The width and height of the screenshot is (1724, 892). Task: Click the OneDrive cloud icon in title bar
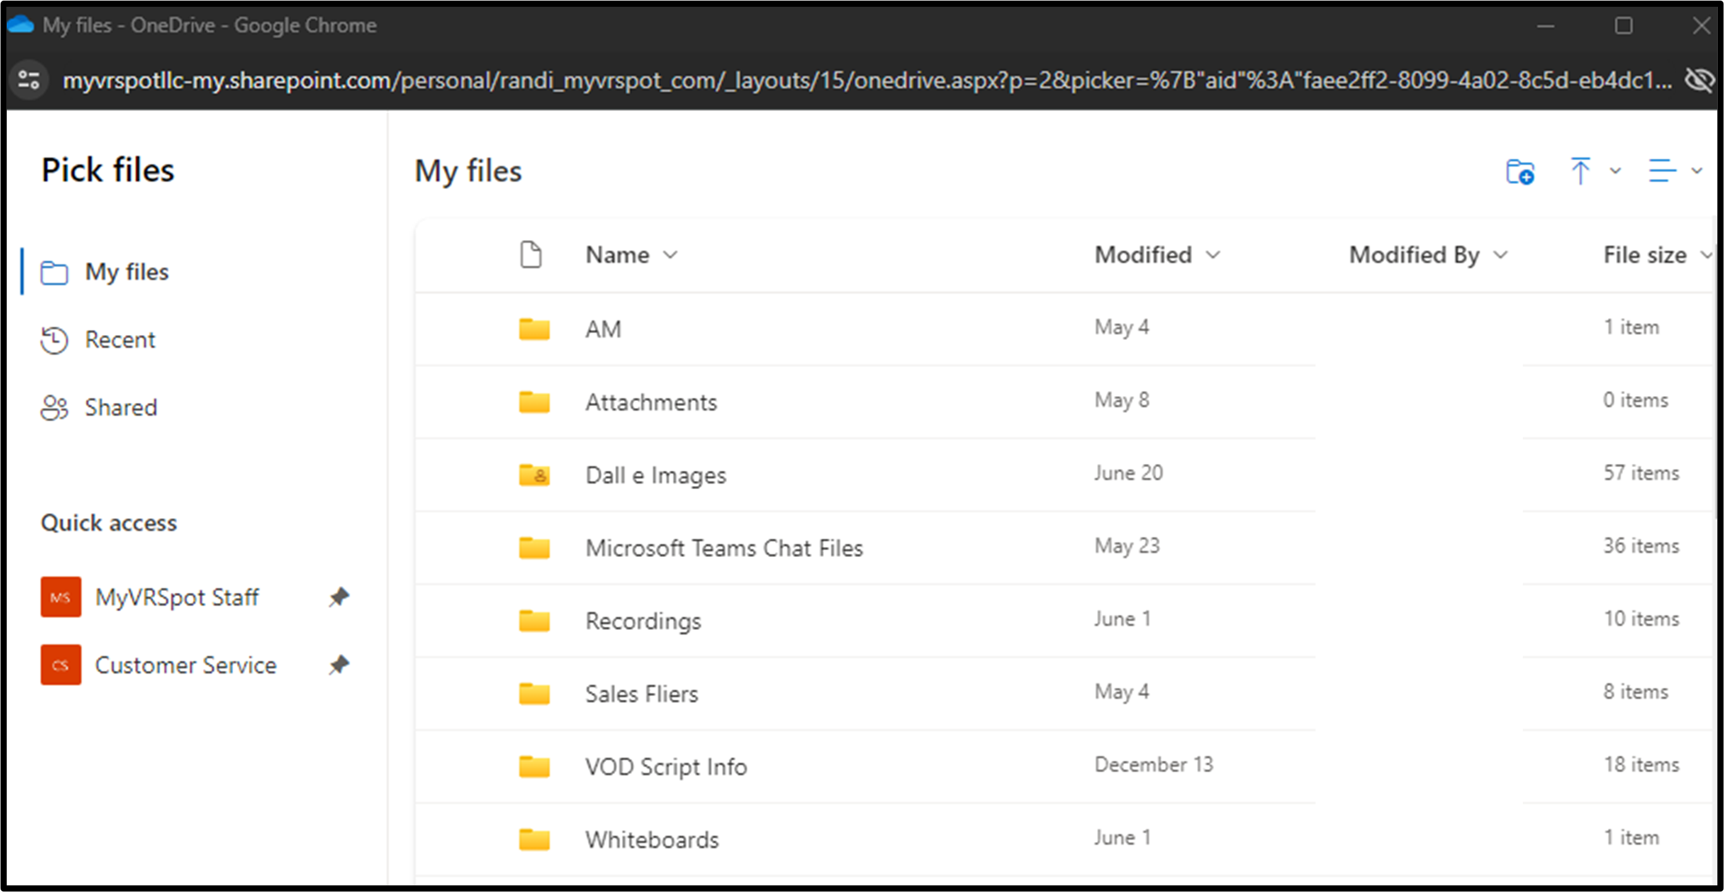(x=20, y=25)
